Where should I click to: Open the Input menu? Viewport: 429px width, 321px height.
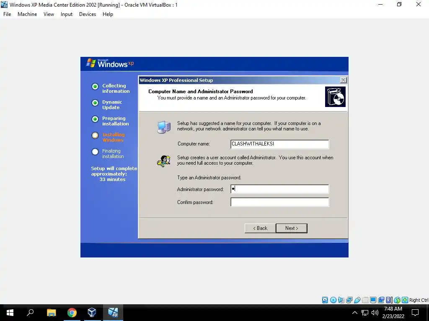tap(67, 14)
